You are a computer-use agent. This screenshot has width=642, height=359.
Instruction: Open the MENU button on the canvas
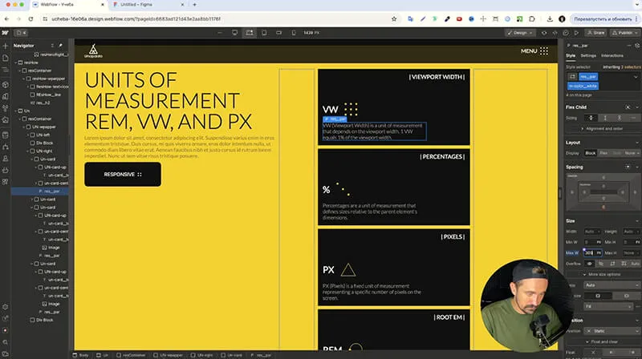pos(534,51)
